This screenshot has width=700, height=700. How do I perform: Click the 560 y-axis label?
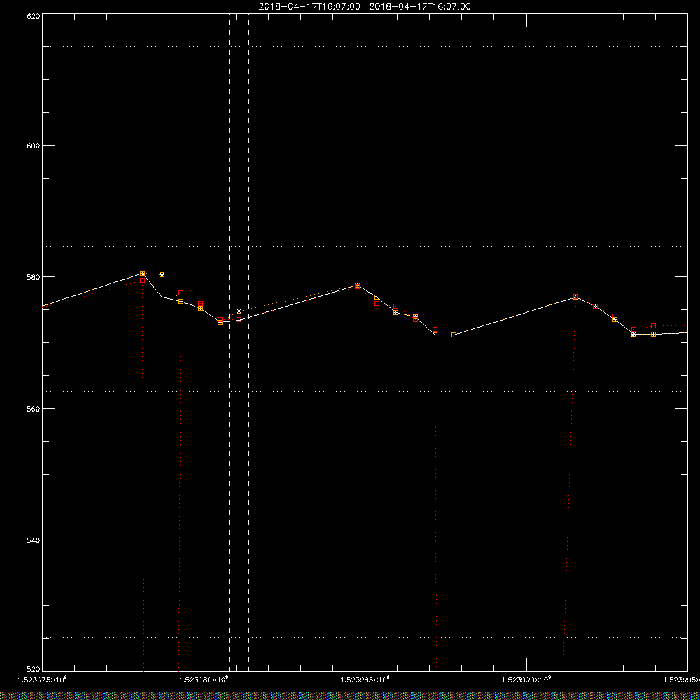(34, 409)
